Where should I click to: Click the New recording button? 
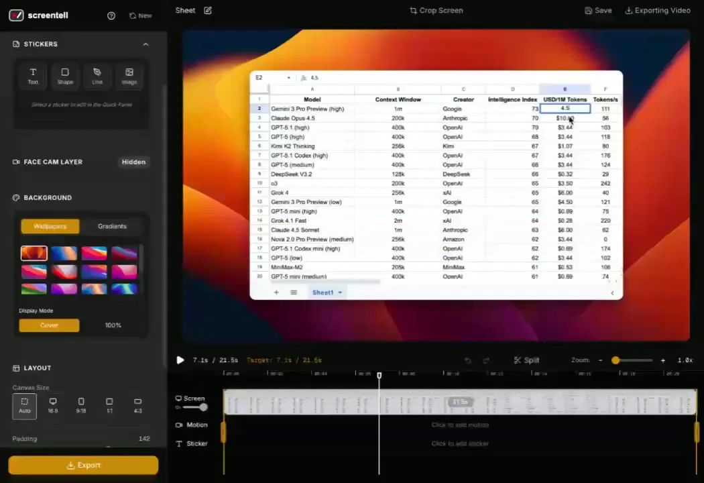pos(141,15)
